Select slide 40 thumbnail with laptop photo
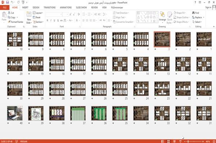Image resolution: width=216 pixels, height=143 pixels. click(15, 113)
